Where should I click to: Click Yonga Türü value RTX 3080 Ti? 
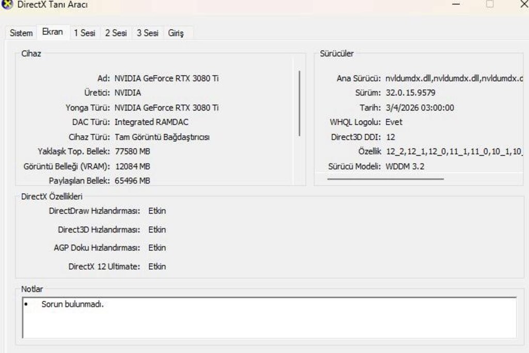[166, 108]
